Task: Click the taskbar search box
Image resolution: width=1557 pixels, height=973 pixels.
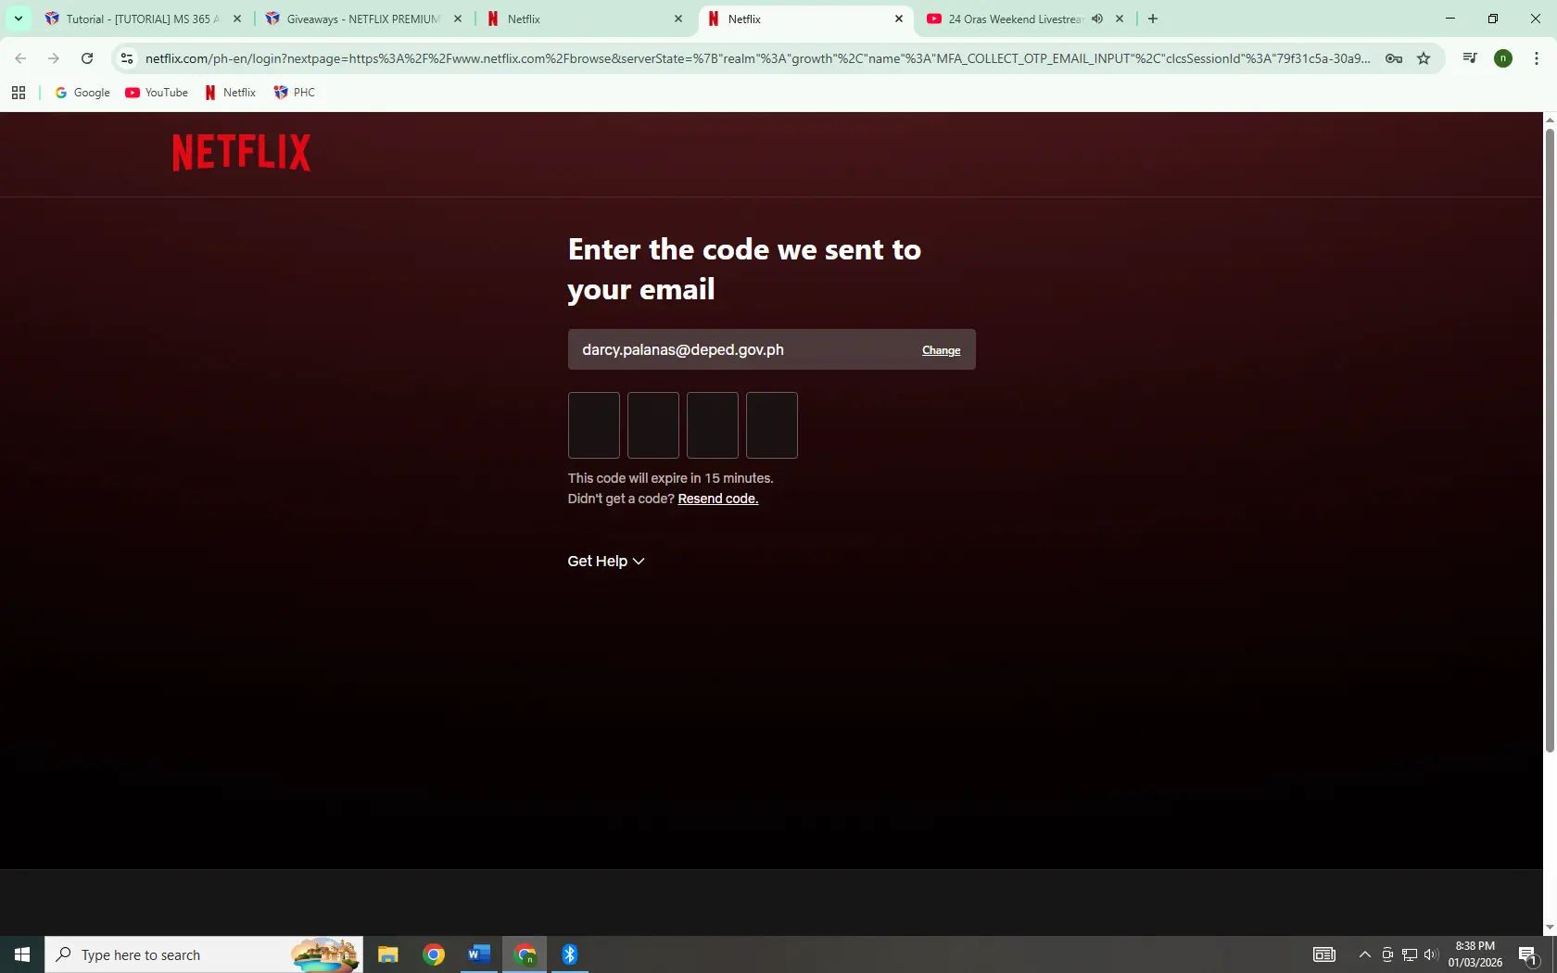Action: coord(204,954)
